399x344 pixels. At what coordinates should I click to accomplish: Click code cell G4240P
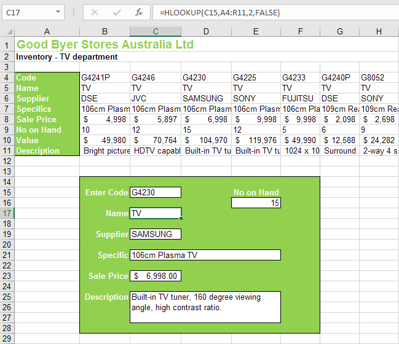(x=340, y=77)
